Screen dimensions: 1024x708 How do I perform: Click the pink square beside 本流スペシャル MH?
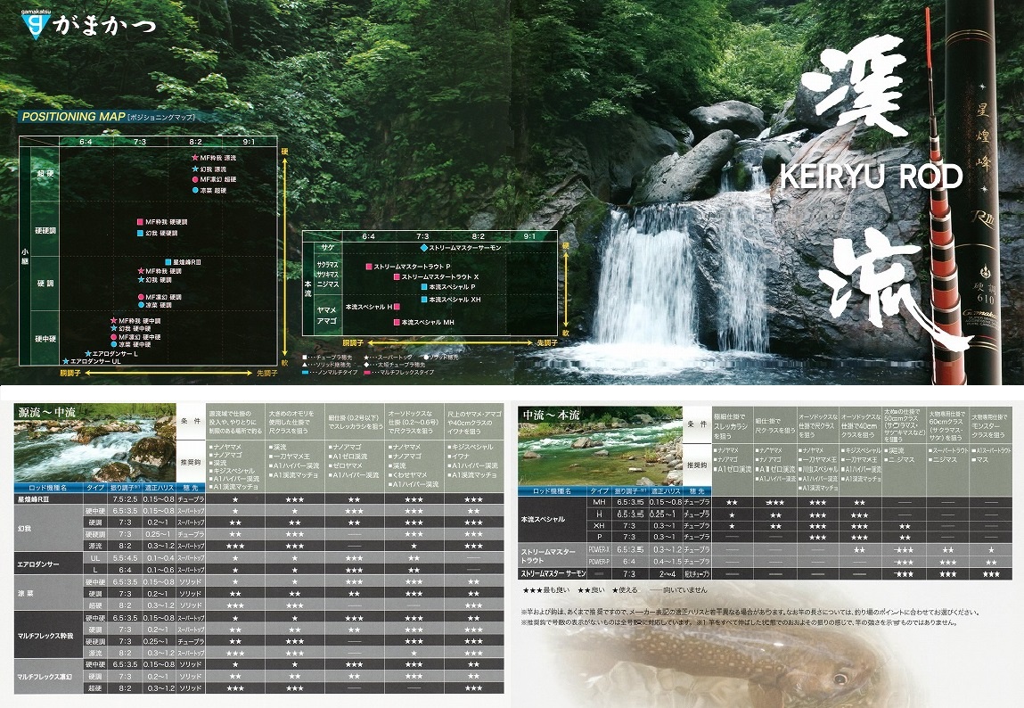pyautogui.click(x=397, y=322)
